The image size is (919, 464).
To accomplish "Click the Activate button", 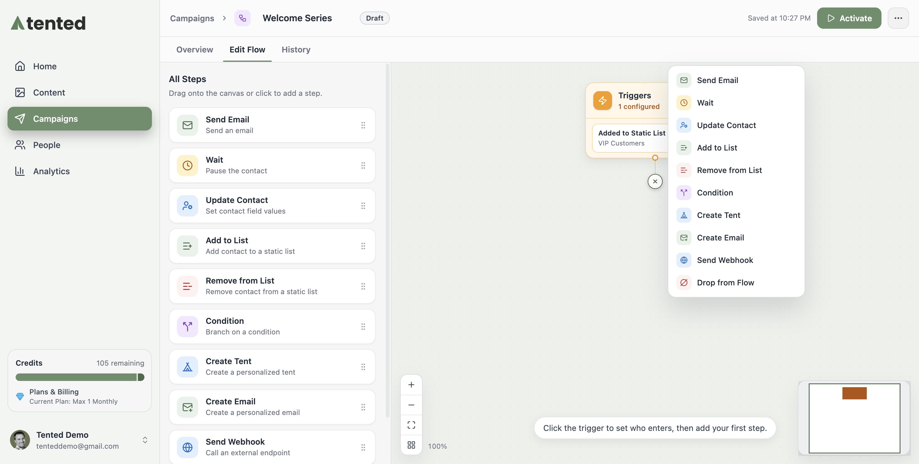I will 849,18.
